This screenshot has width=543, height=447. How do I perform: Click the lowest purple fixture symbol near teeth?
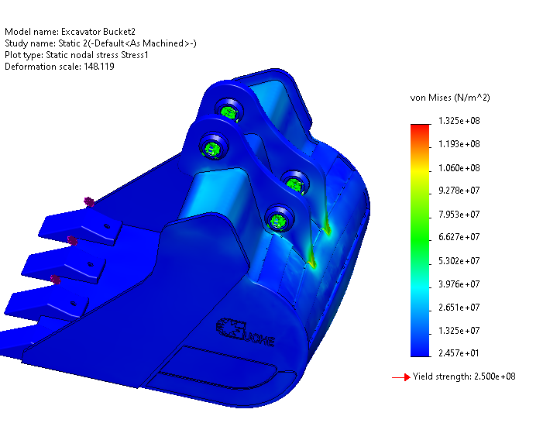pos(56,279)
